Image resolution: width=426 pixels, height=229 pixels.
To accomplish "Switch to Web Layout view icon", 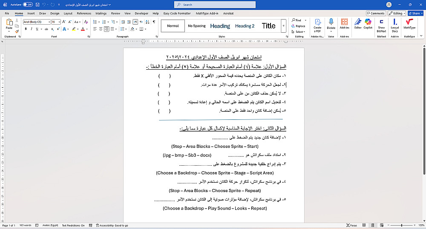I will click(x=382, y=225).
